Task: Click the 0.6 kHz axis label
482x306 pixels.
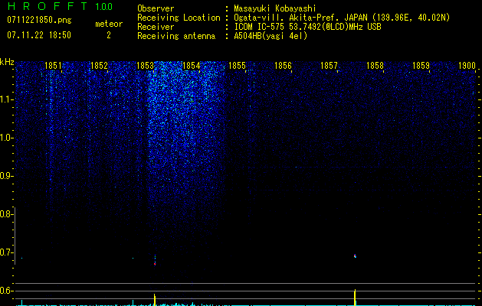Action: (x=6, y=291)
